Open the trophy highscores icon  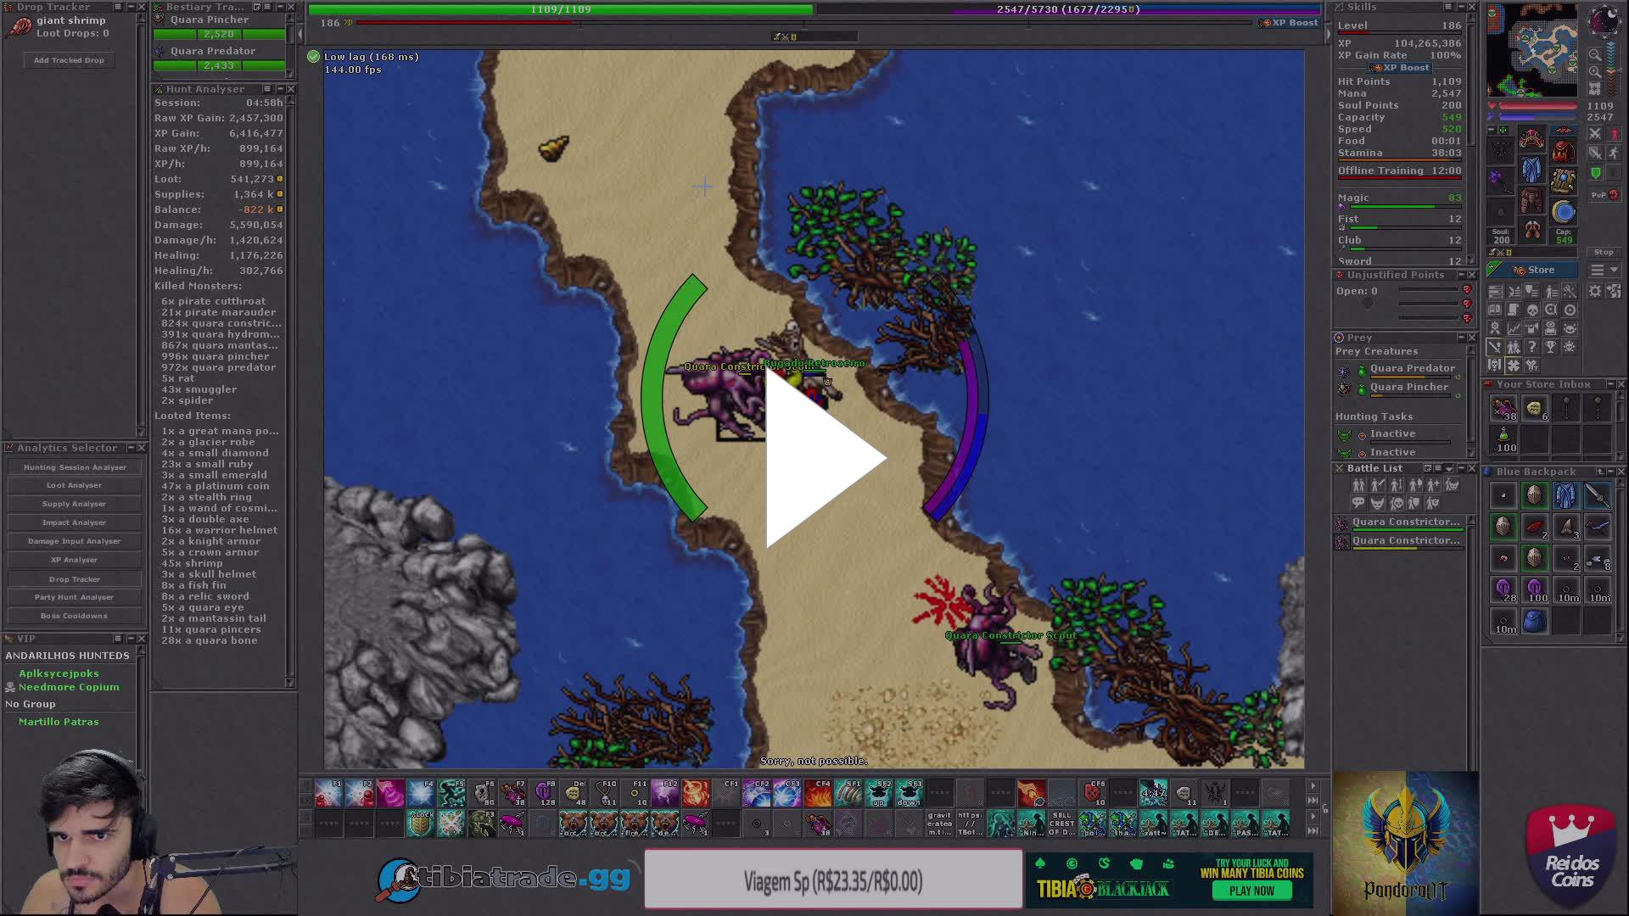[x=1550, y=347]
